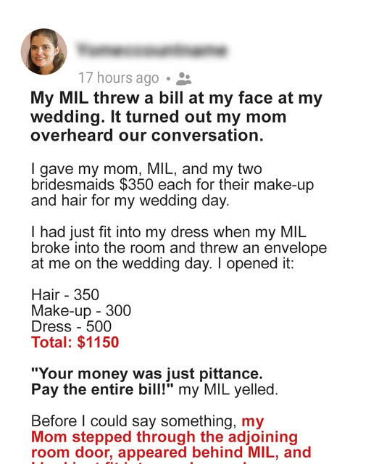Select the "Make-up - 300" bill line
Screen dimensions: 371x464
(81, 311)
